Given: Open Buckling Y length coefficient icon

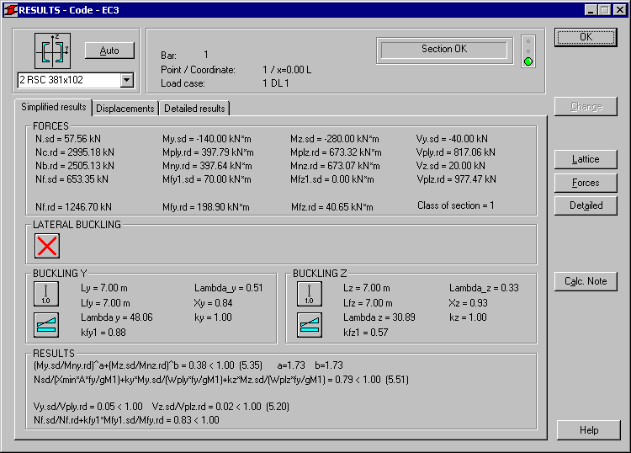Looking at the screenshot, I should [x=46, y=294].
